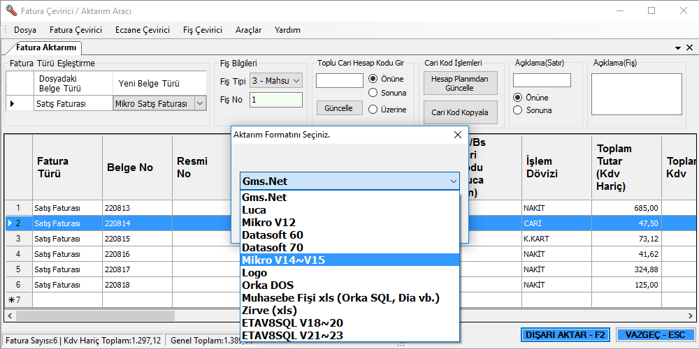Choose ETAV8SQL V18~20 format option

pos(349,322)
